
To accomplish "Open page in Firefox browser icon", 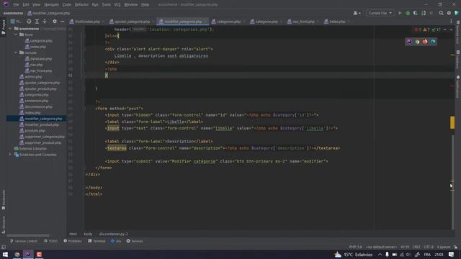I will point(425,42).
